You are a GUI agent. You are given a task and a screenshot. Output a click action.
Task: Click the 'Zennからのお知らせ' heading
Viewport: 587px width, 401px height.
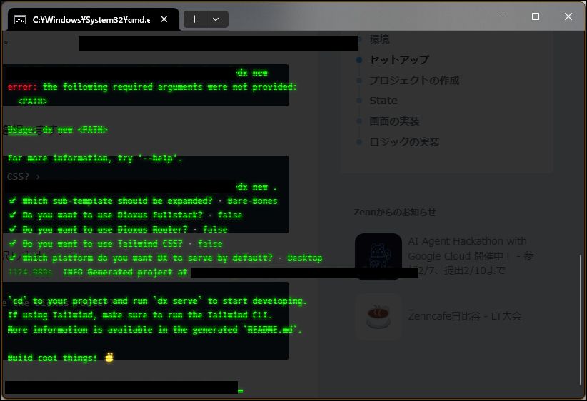point(395,213)
